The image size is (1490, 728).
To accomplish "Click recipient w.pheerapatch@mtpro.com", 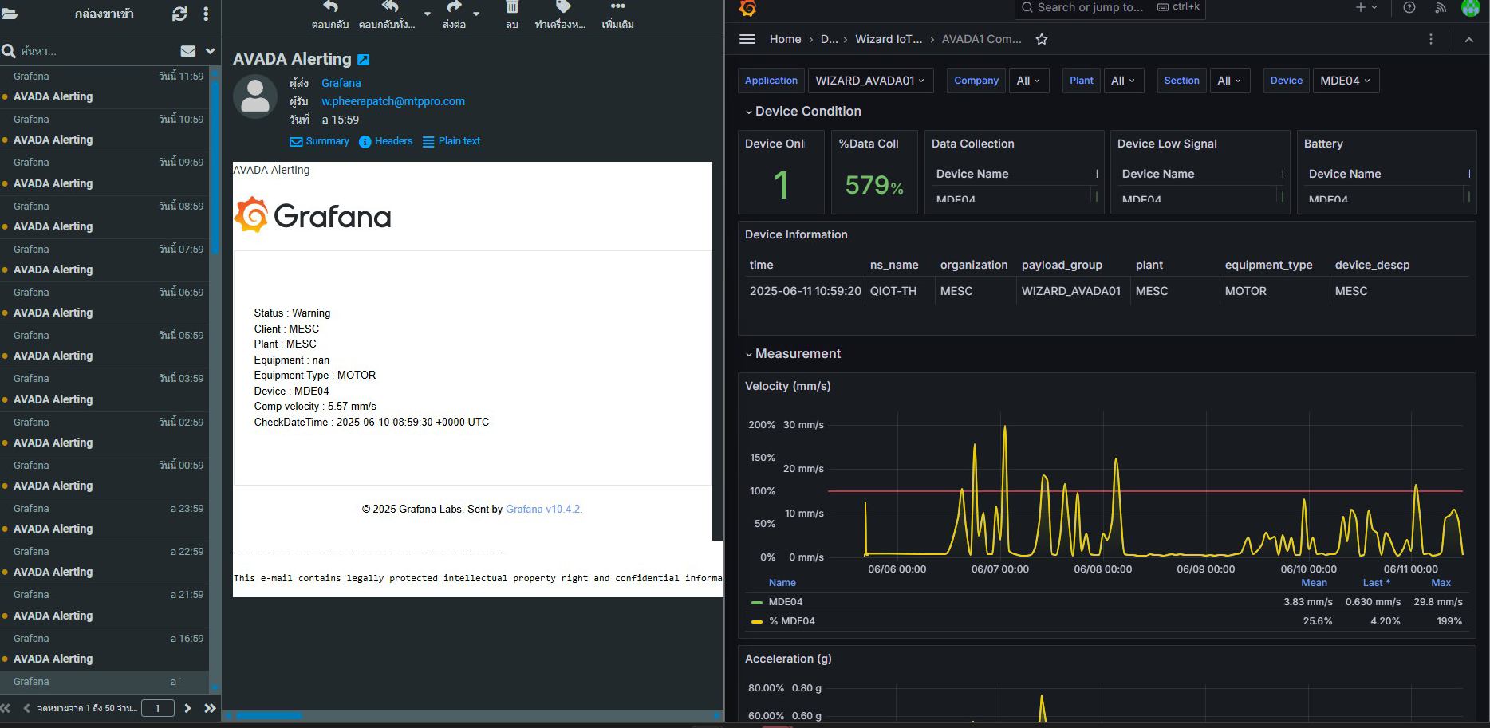I will (x=393, y=101).
